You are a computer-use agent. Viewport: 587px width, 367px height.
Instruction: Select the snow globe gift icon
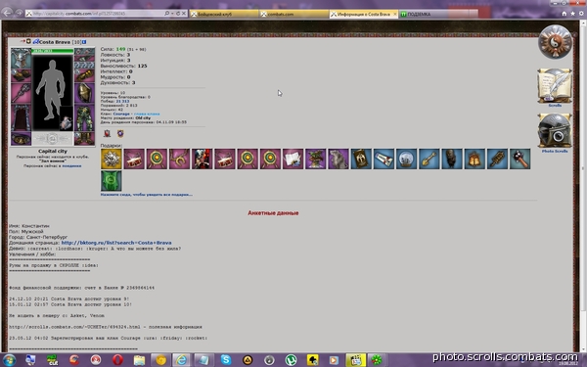coord(406,159)
